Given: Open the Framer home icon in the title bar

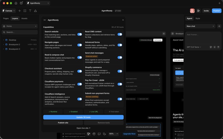Looking at the screenshot, I should click(16, 3).
